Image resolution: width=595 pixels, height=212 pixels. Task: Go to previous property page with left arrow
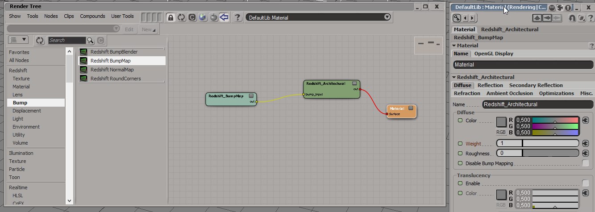click(x=466, y=18)
